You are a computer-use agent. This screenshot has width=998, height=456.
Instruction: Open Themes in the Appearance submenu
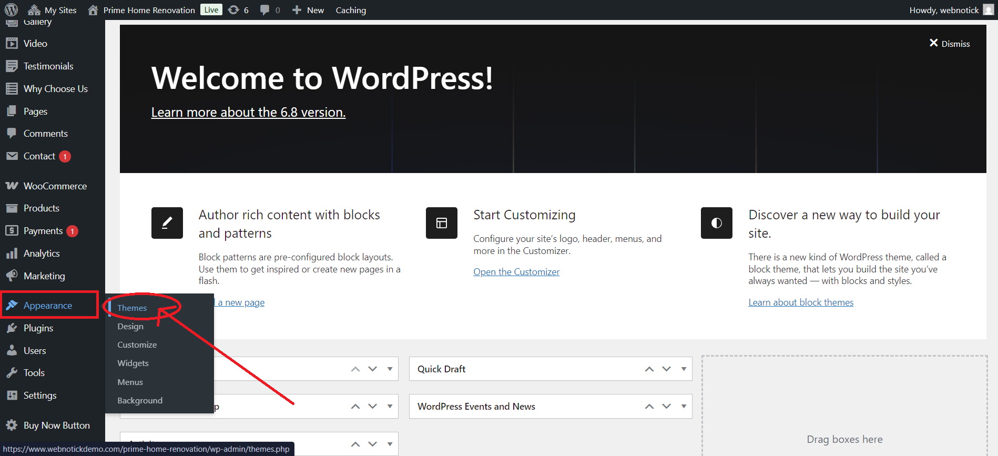pyautogui.click(x=132, y=308)
